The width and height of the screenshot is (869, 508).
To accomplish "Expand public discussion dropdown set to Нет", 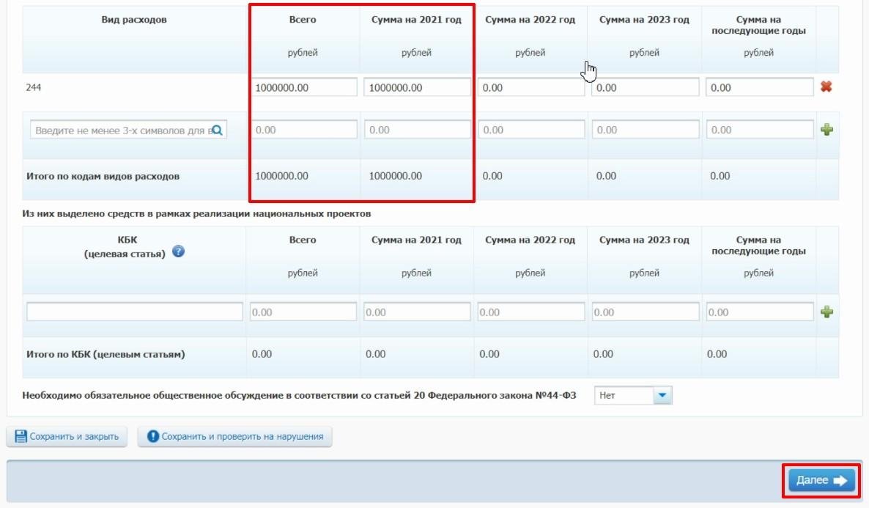I will pyautogui.click(x=662, y=396).
